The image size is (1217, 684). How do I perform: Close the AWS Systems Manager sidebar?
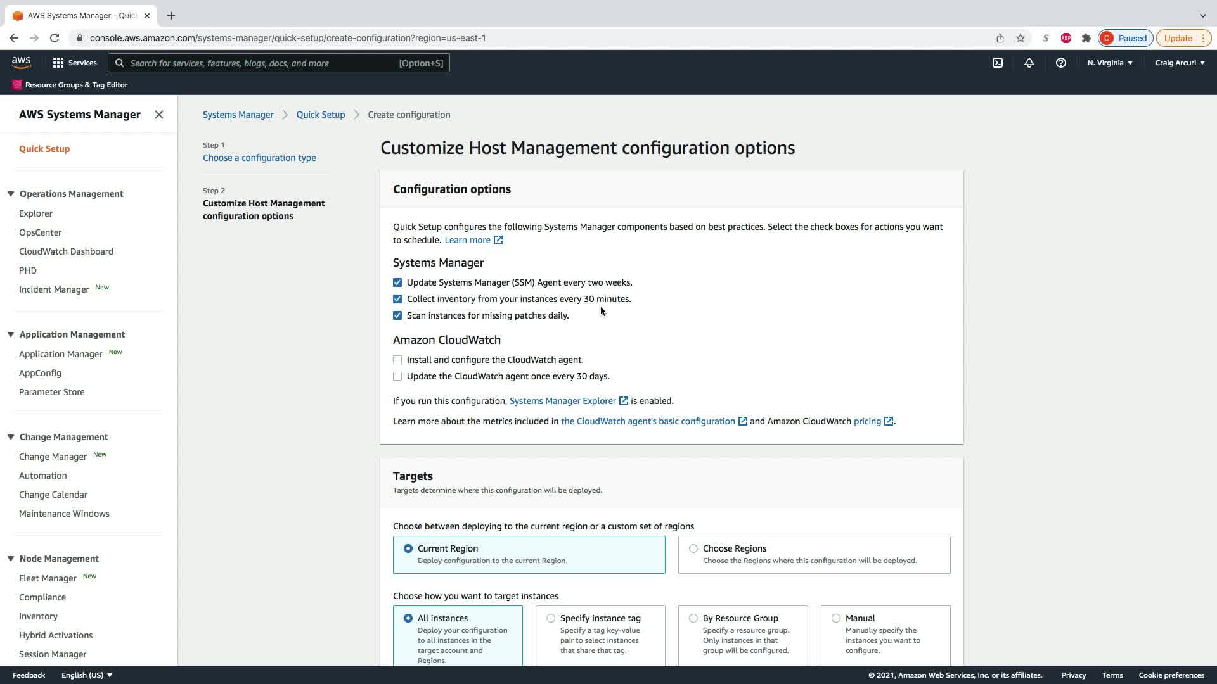pos(159,115)
